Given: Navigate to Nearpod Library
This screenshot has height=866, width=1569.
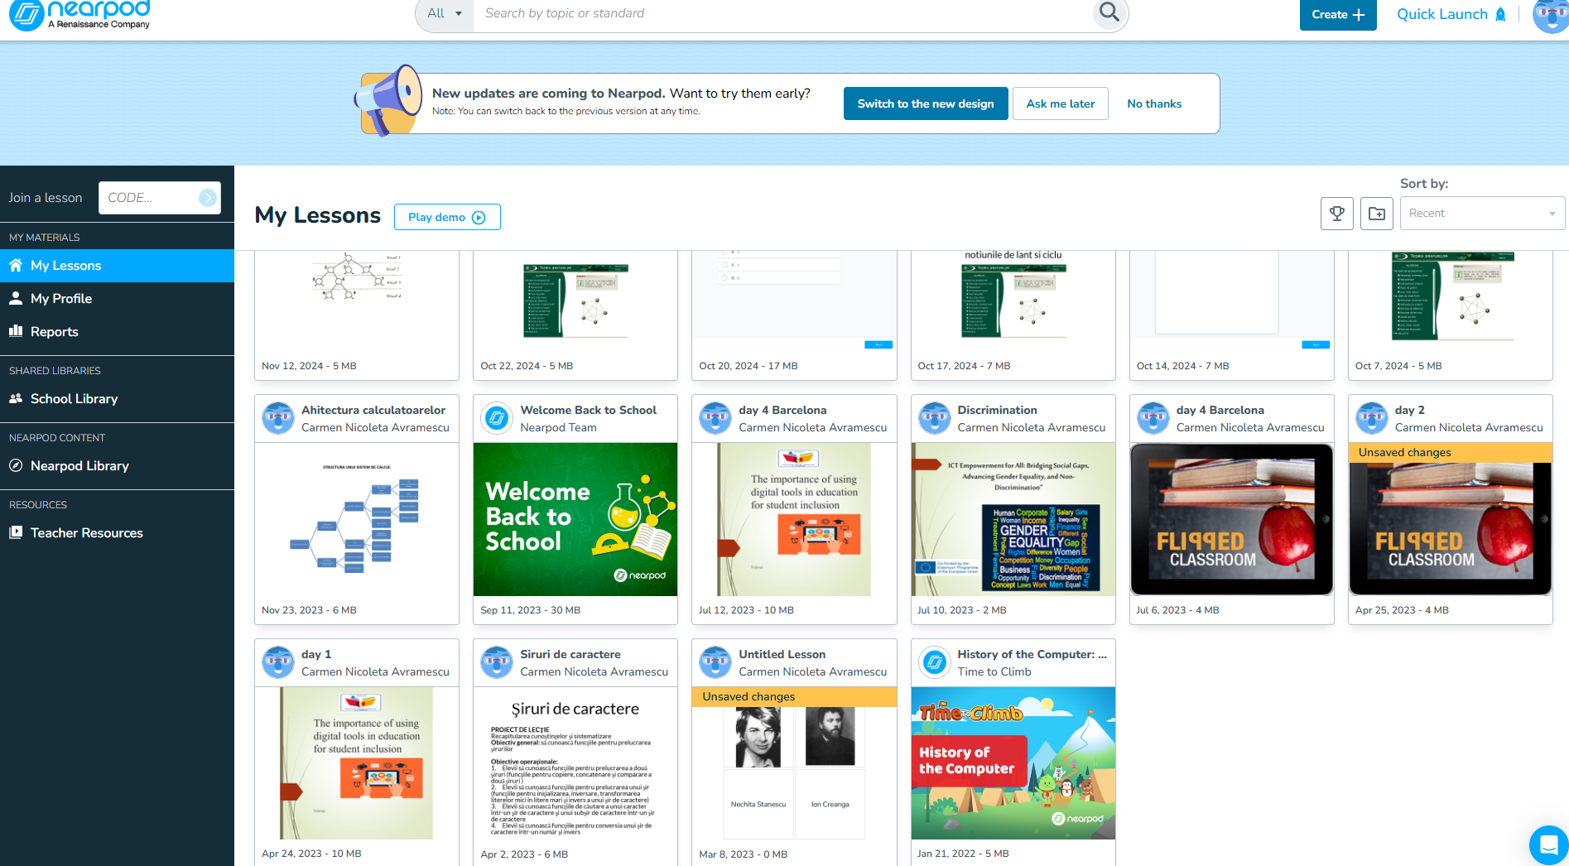Looking at the screenshot, I should [79, 466].
